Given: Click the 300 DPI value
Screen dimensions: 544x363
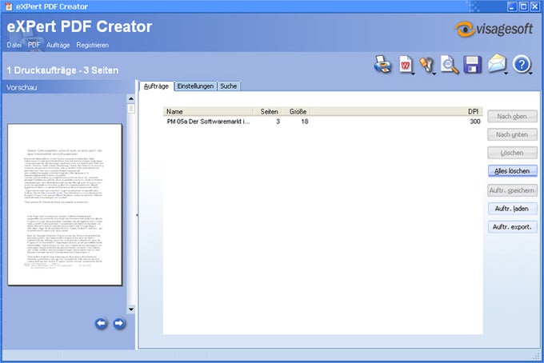Looking at the screenshot, I should pyautogui.click(x=475, y=122).
